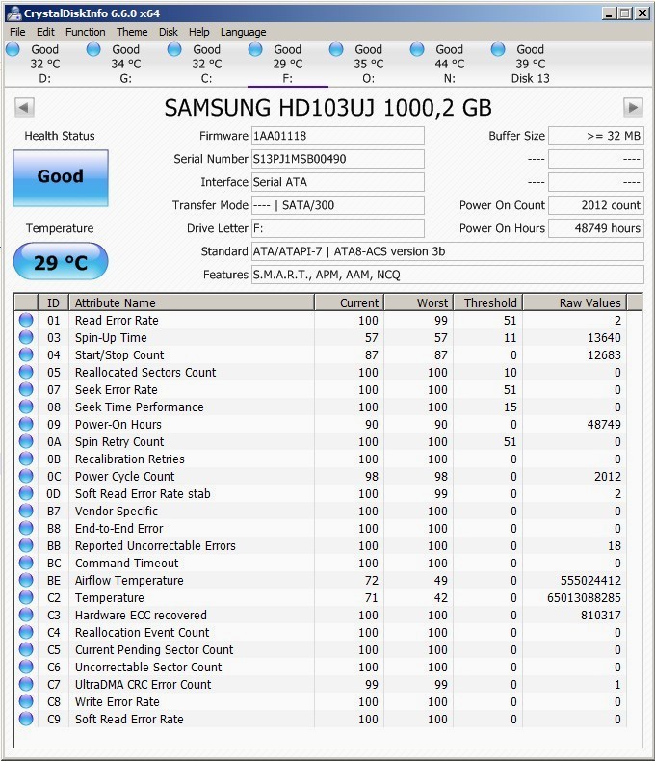This screenshot has width=655, height=761.
Task: Click status orb for Hardware ECC recovered
Action: click(x=26, y=615)
